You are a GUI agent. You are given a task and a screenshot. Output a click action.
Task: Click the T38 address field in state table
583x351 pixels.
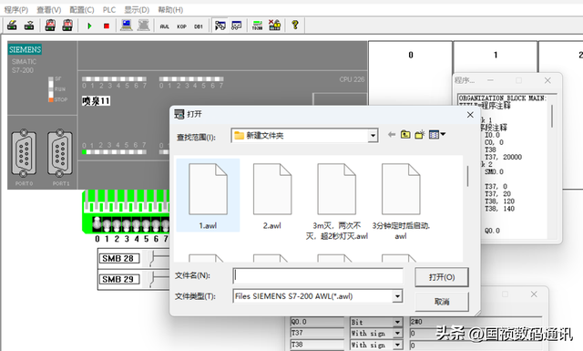tap(317, 345)
